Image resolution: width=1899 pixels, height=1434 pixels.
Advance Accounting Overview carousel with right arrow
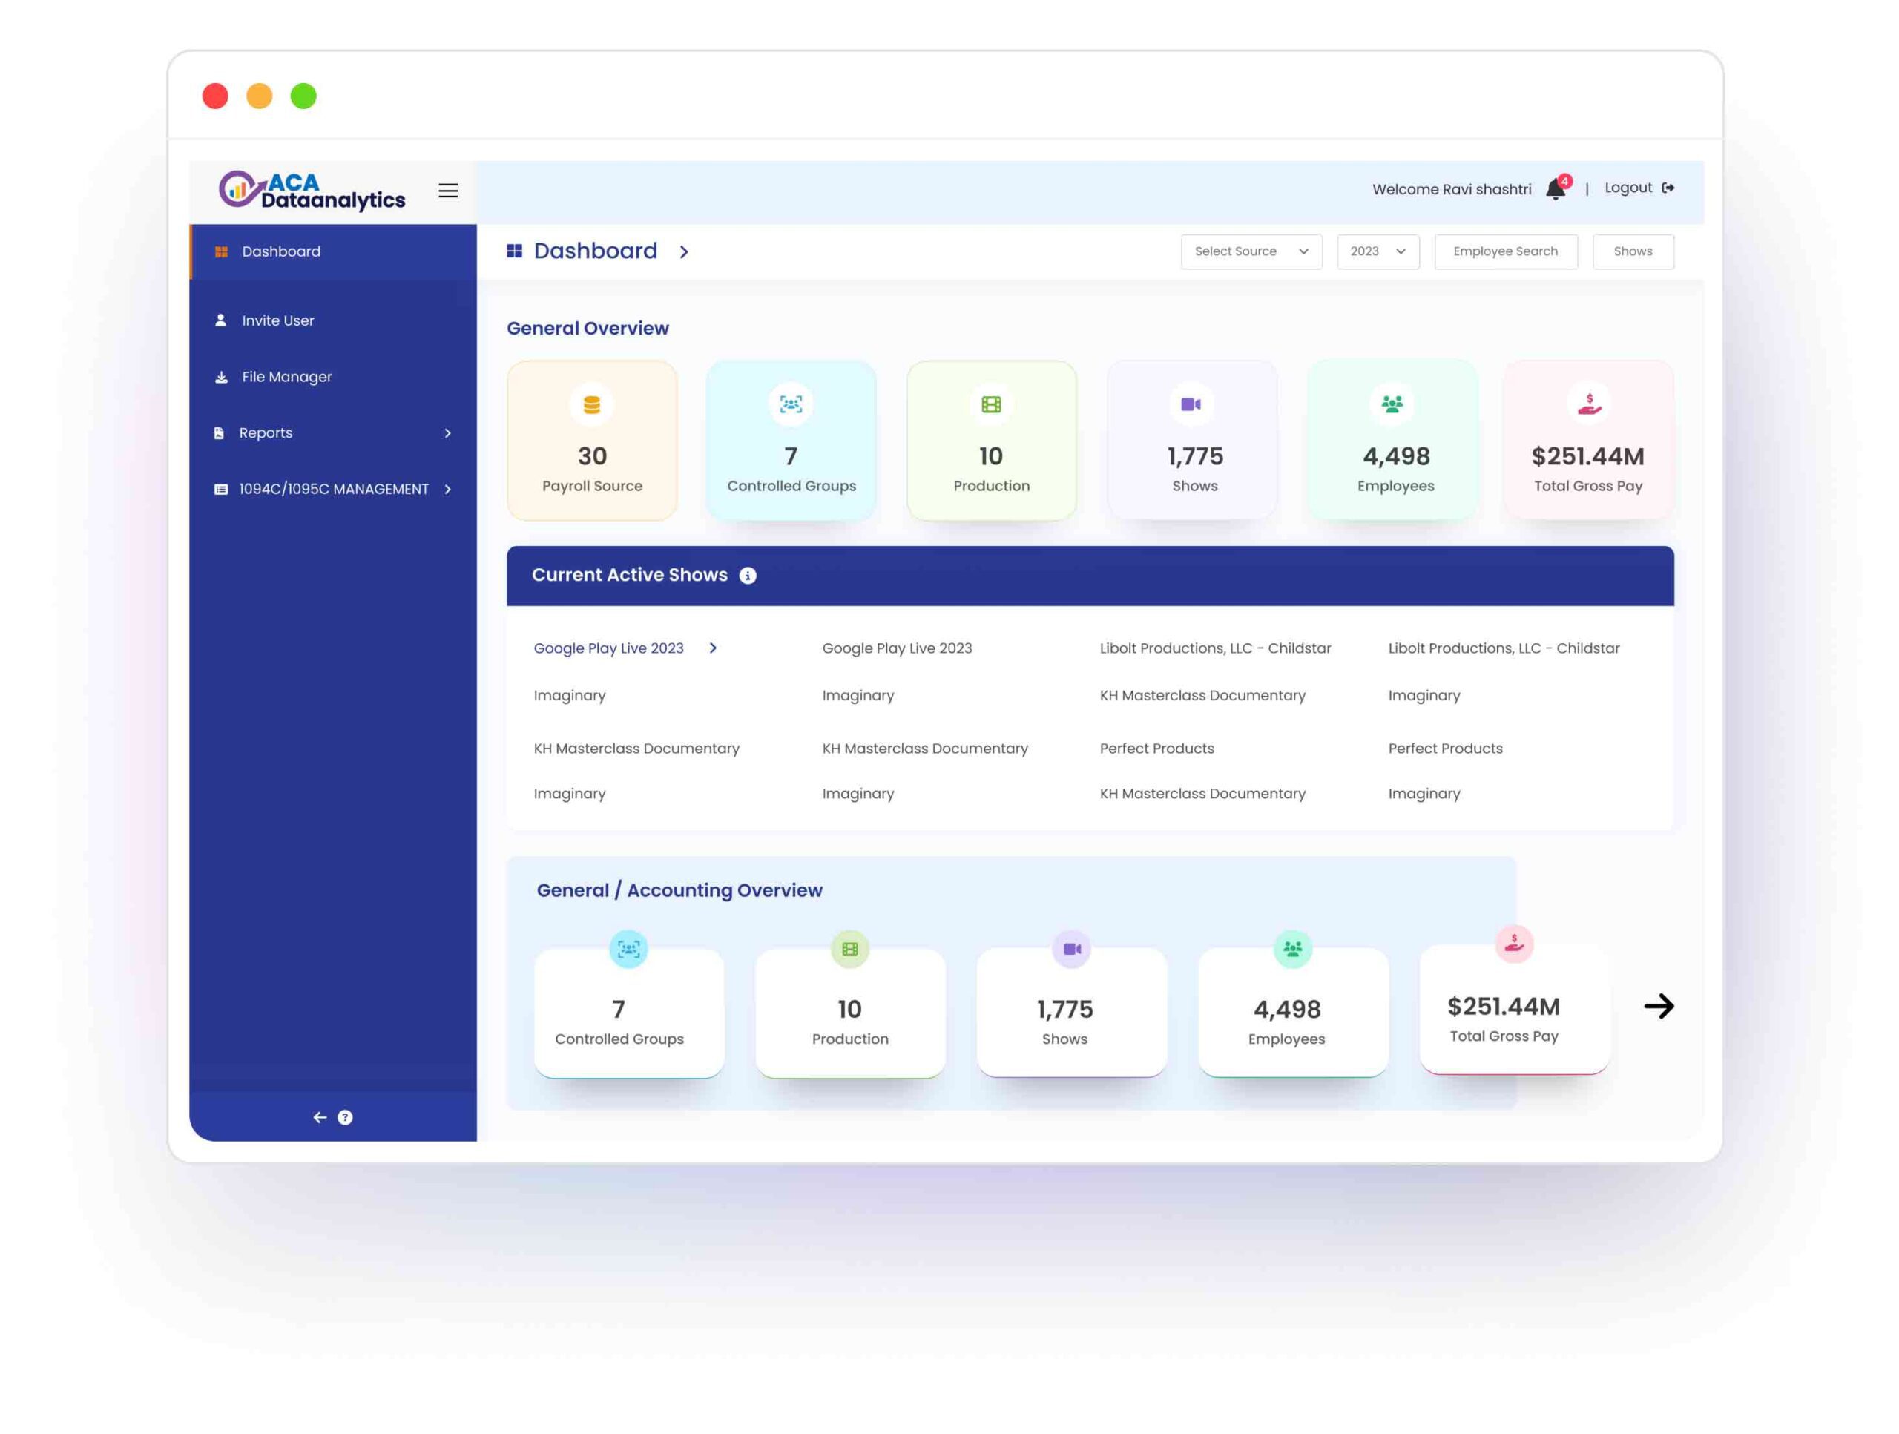point(1659,1005)
